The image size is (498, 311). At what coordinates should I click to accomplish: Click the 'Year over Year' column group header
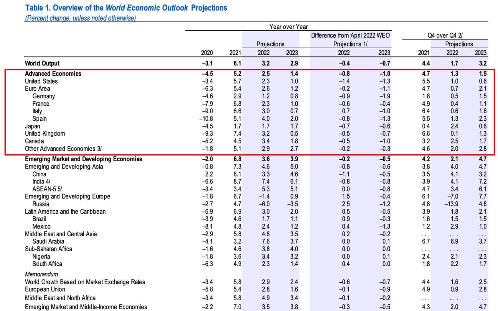click(288, 26)
